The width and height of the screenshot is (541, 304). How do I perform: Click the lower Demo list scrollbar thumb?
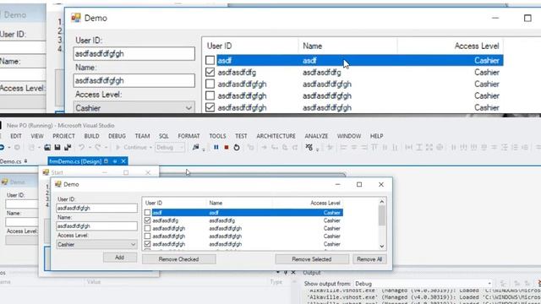pos(381,215)
